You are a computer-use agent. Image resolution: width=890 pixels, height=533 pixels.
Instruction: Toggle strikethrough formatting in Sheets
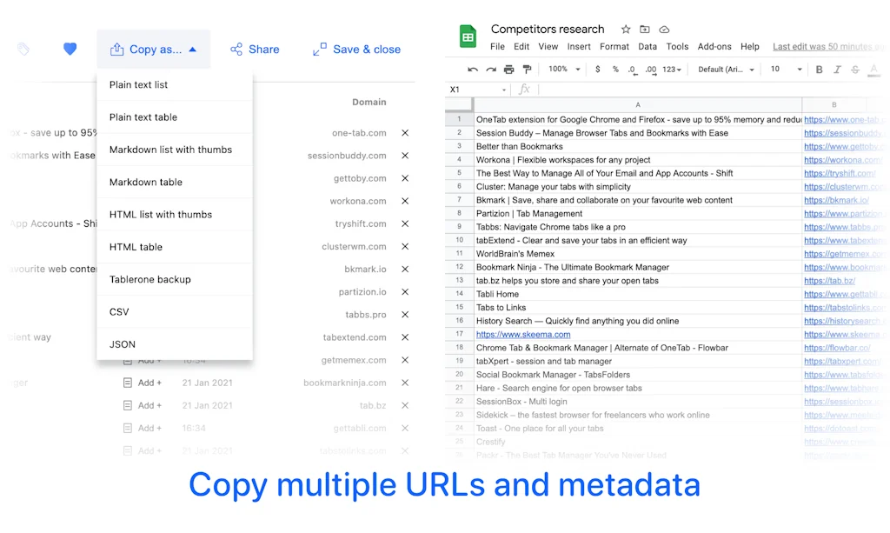pos(855,70)
